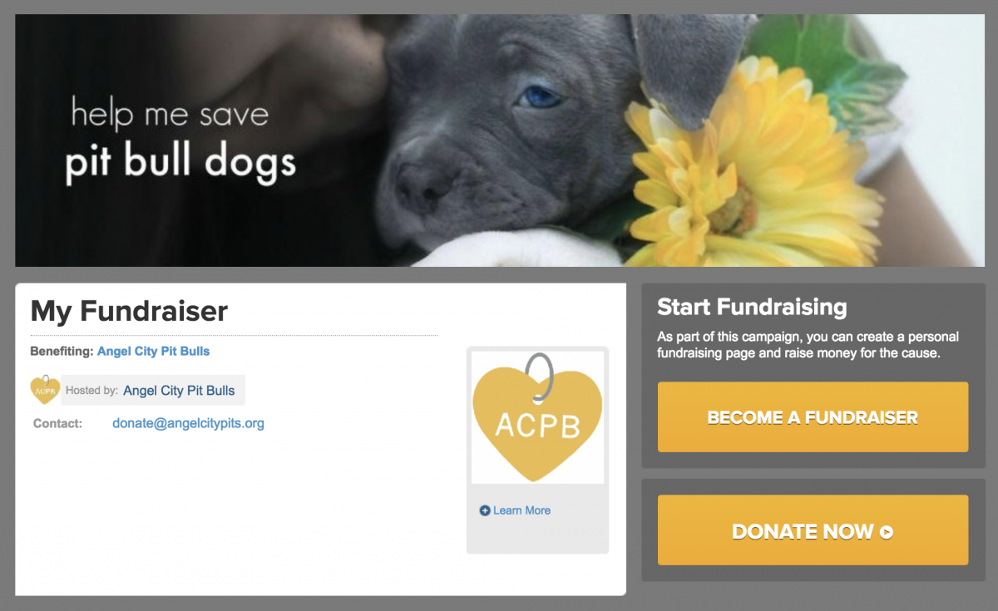Click the Start Fundraising heading
The width and height of the screenshot is (998, 611).
tap(752, 307)
